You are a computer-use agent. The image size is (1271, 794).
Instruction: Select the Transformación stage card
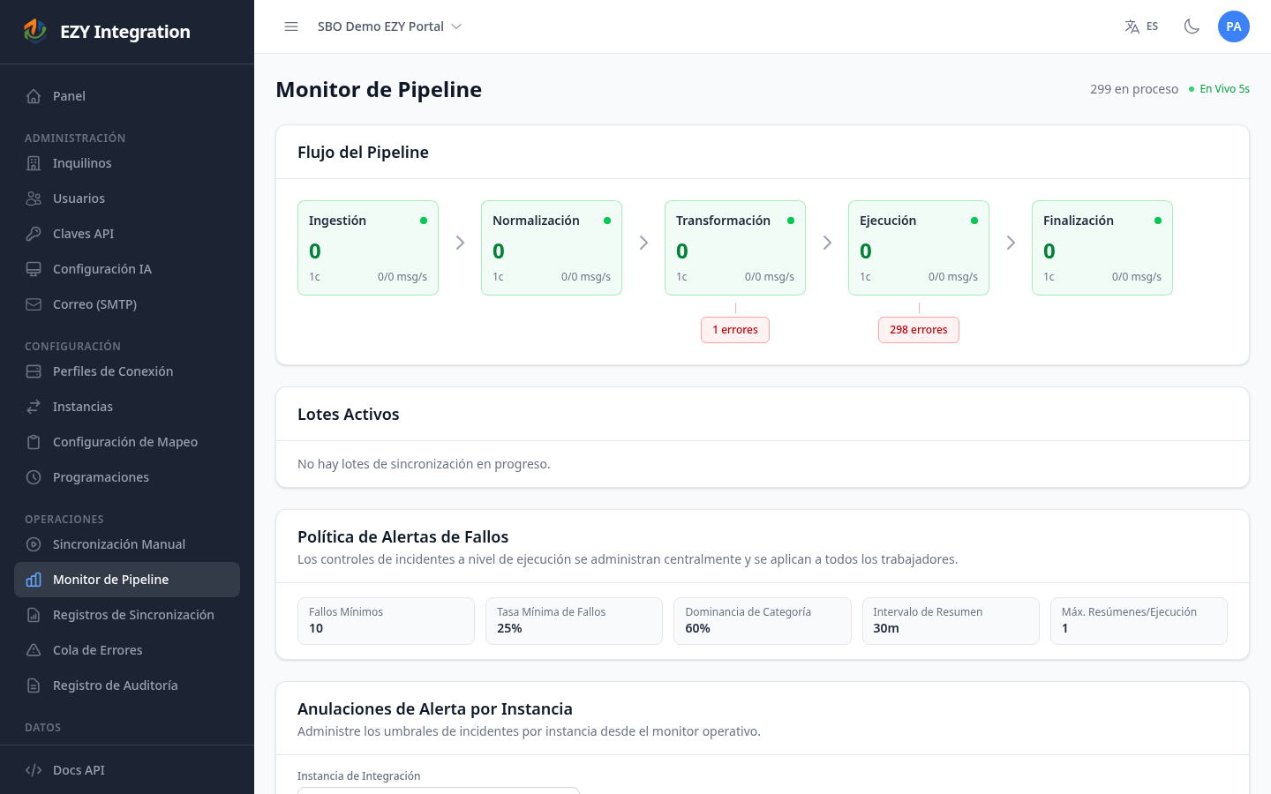[735, 248]
